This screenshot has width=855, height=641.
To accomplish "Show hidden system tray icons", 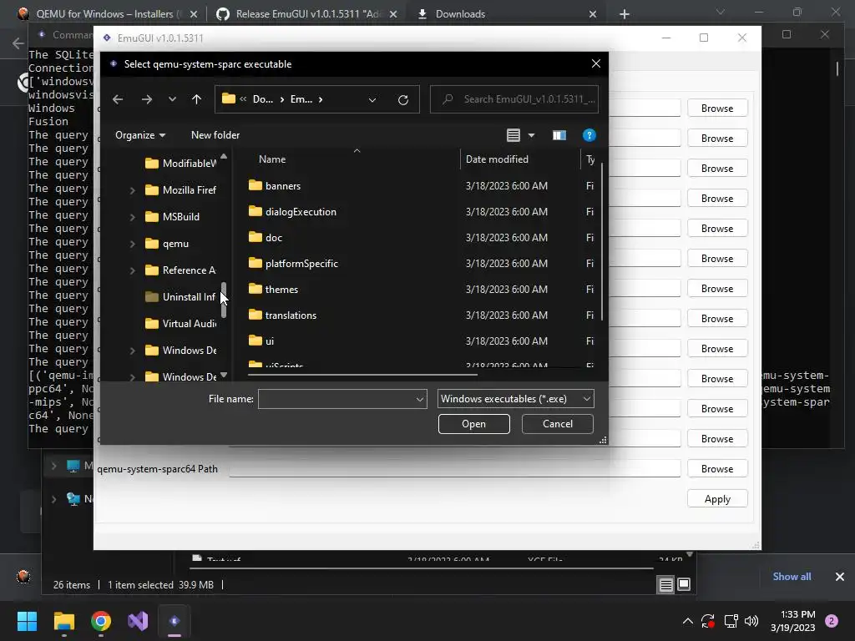I will tap(688, 621).
